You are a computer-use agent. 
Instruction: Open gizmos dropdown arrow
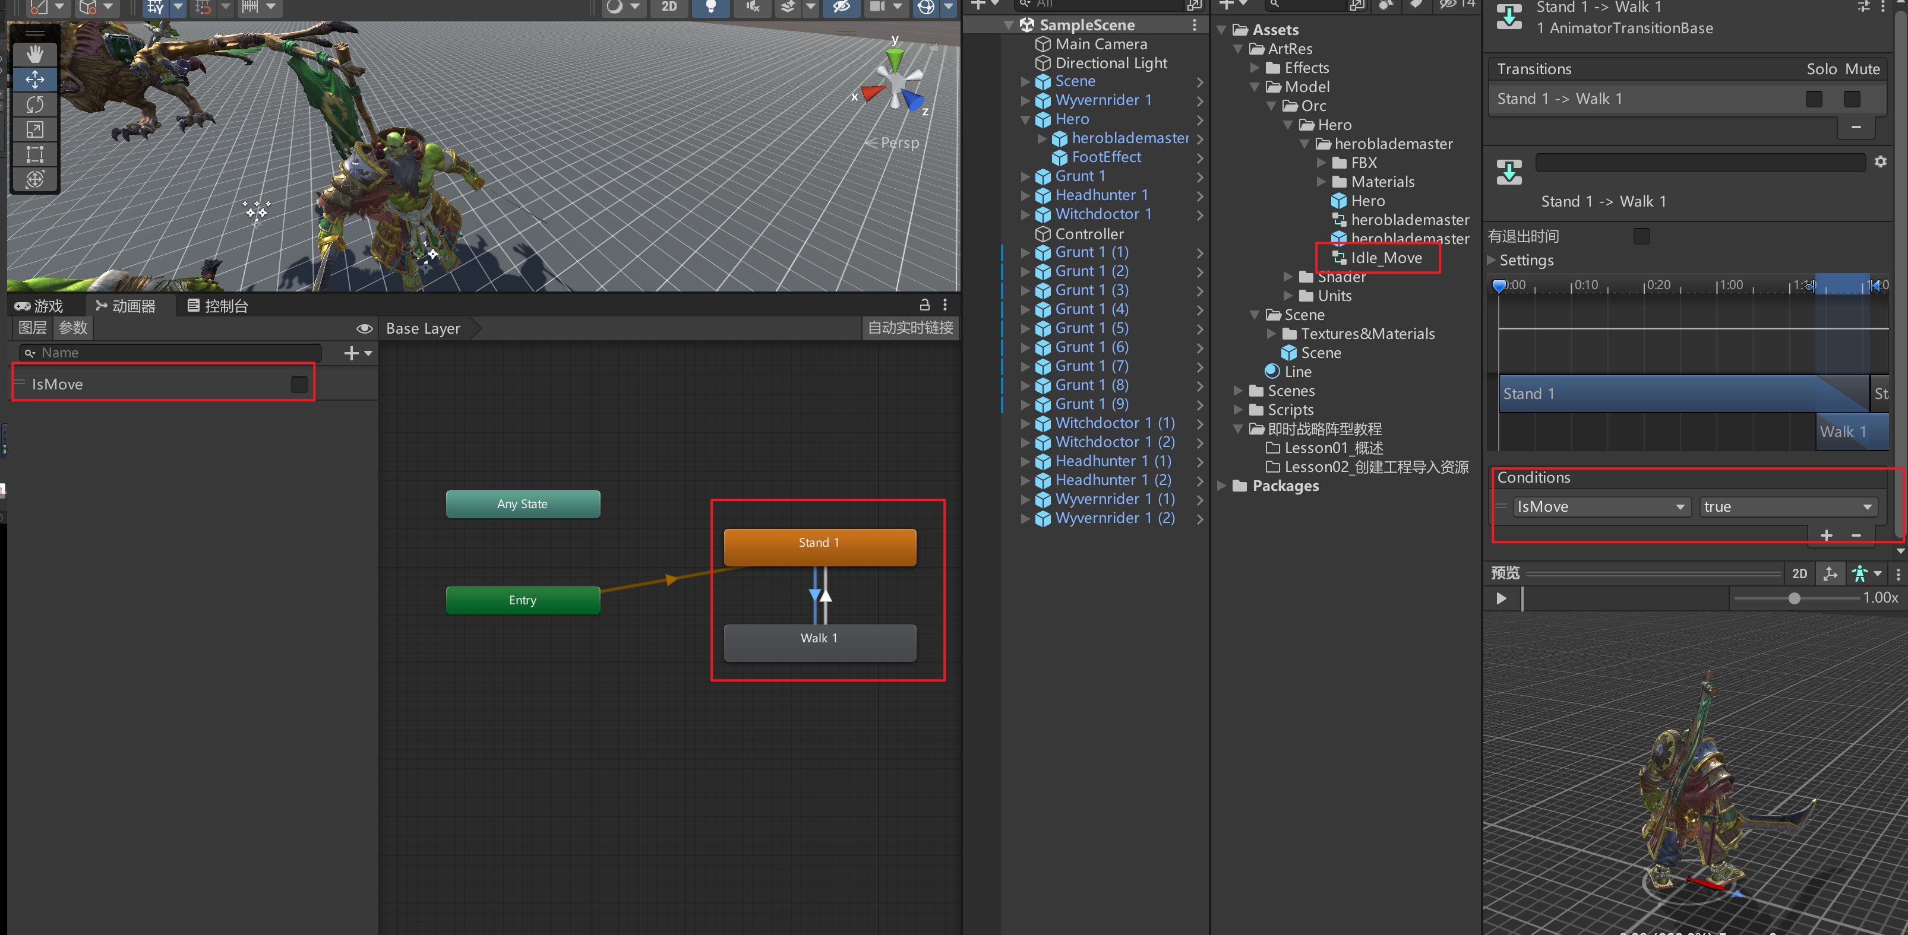(x=949, y=7)
